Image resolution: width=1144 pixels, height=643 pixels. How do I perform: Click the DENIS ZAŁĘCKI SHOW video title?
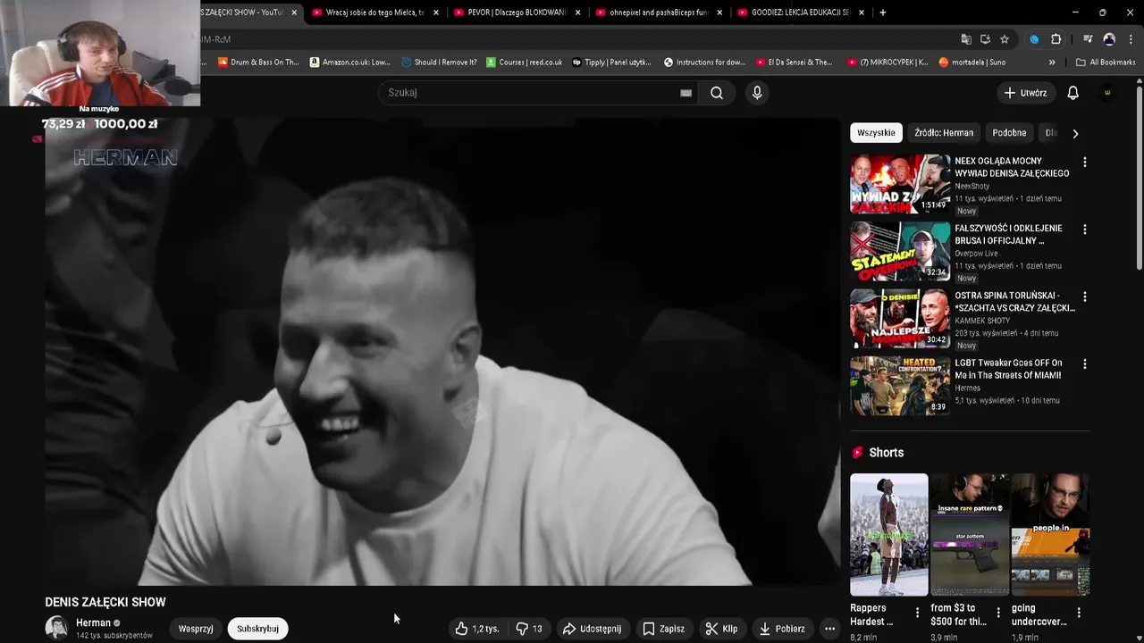point(105,603)
